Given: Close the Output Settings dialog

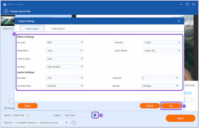Looking at the screenshot, I should (x=179, y=21).
